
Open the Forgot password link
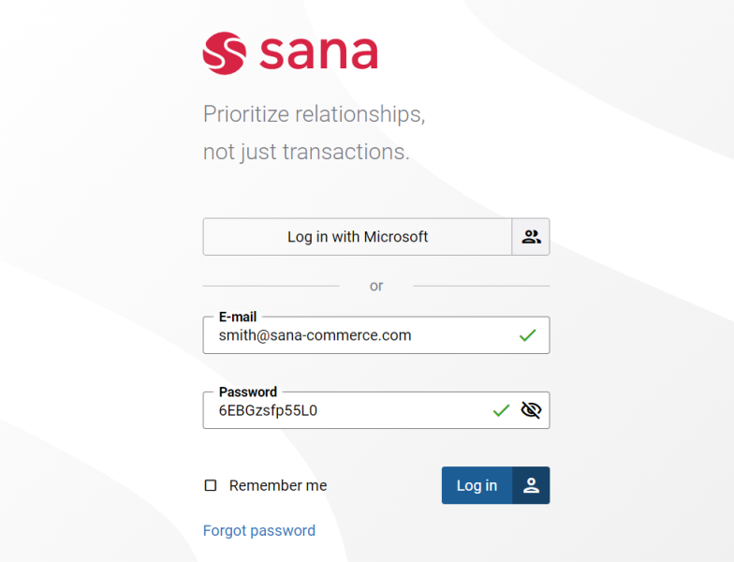click(x=259, y=531)
